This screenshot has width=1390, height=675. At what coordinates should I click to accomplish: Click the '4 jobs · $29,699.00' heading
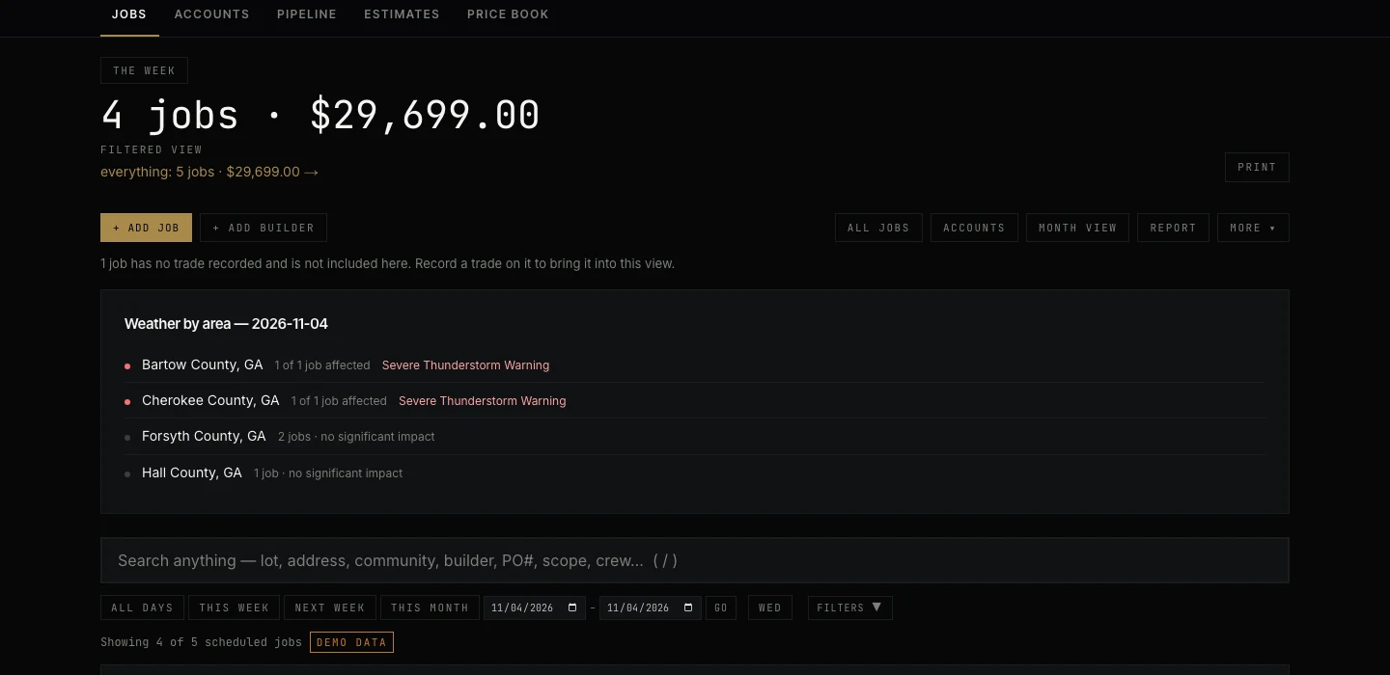pos(320,115)
